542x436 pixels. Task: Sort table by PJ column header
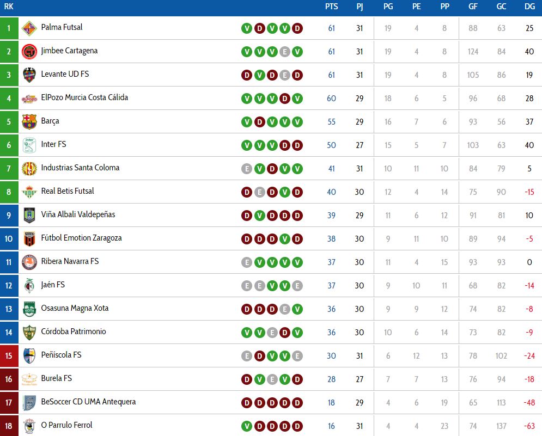[360, 7]
